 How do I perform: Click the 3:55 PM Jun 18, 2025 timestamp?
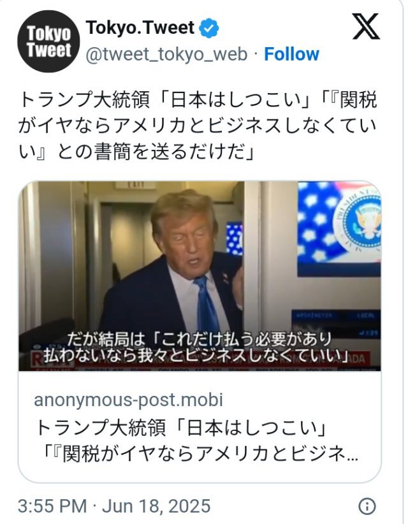click(x=114, y=506)
